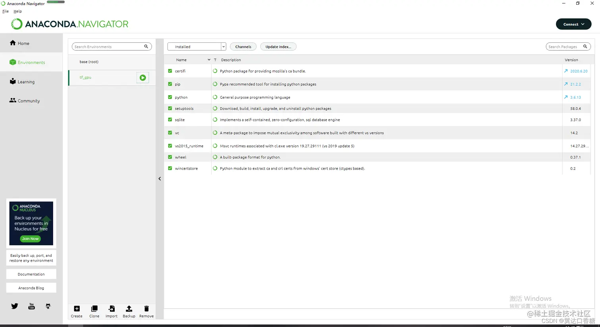
Task: Click the Create environment icon
Action: tap(77, 309)
